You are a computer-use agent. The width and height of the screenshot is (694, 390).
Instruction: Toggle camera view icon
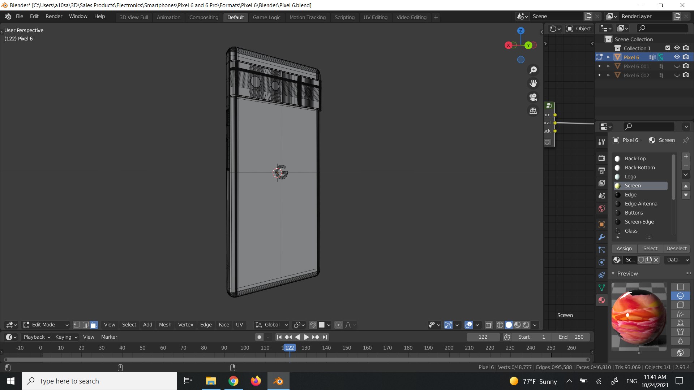533,97
